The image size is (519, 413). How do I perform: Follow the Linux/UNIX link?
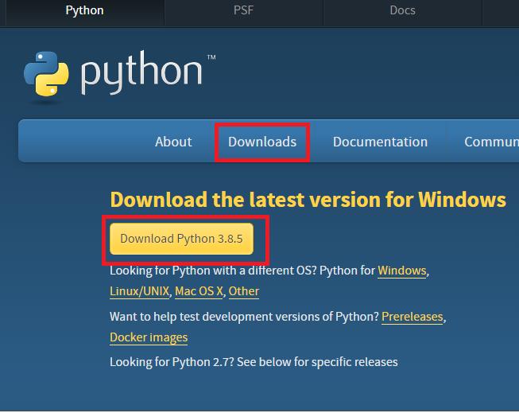click(139, 291)
